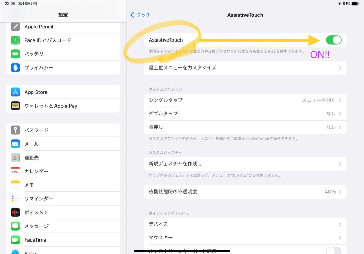This screenshot has height=254, width=364.
Task: Open メール settings
Action: tap(63, 144)
